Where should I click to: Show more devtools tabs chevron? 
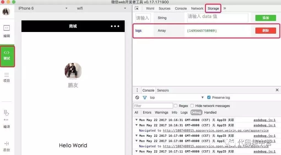(x=225, y=8)
